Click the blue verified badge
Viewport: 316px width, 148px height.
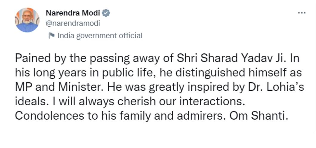pos(106,13)
